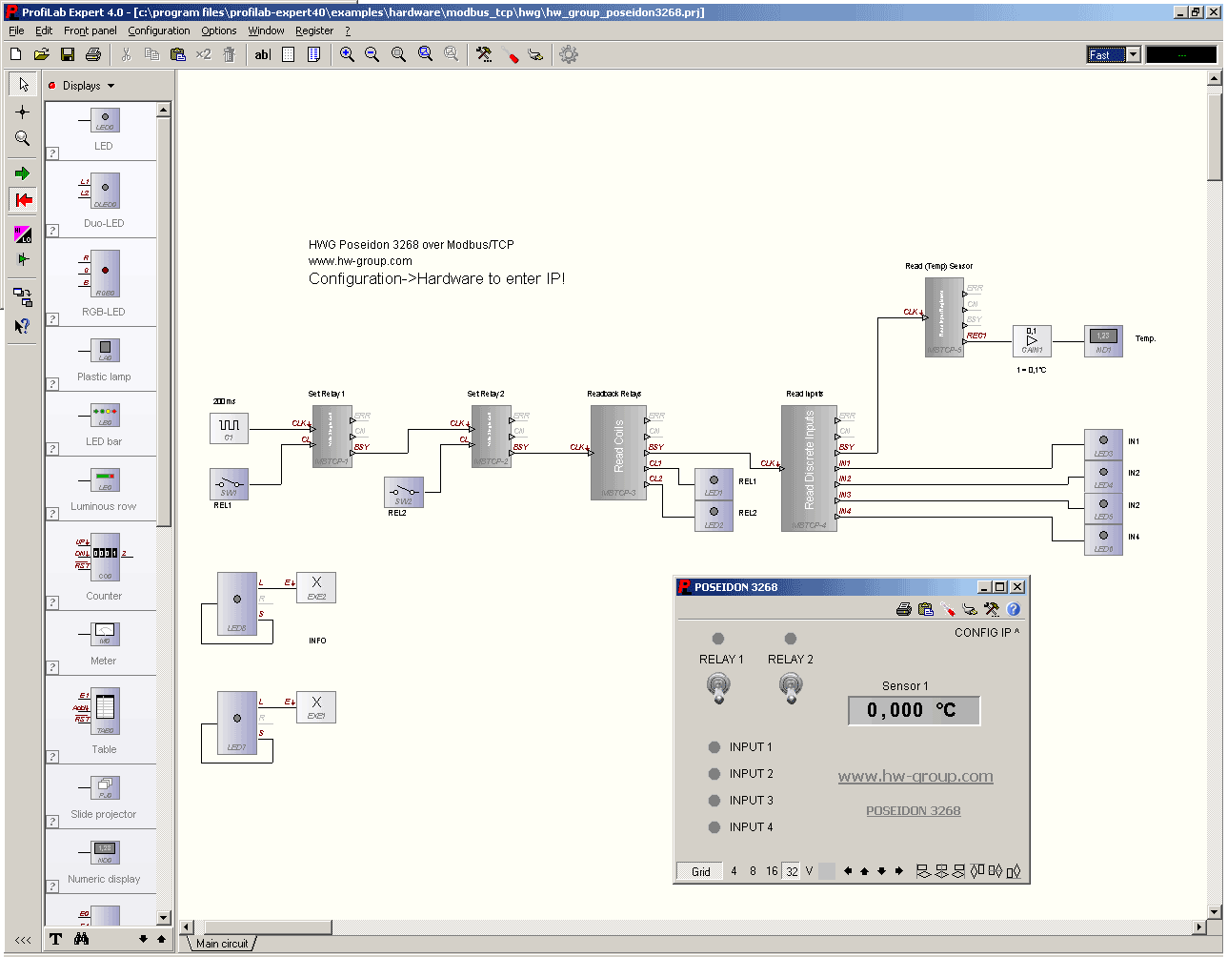The width and height of the screenshot is (1227, 957).
Task: Click the binoculars search icon
Action: click(82, 939)
